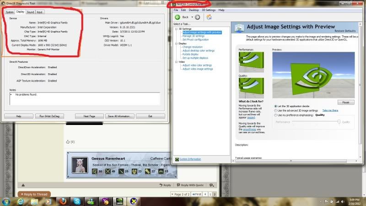Screen dimensions: 366x206
Task: Click Save All Information button
Action: (119, 116)
